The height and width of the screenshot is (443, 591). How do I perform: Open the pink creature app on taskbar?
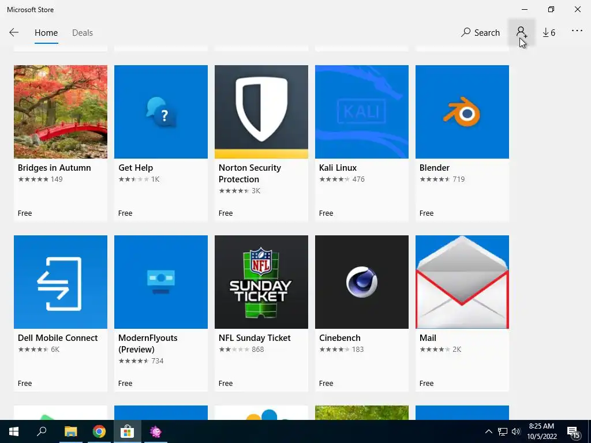(x=155, y=431)
